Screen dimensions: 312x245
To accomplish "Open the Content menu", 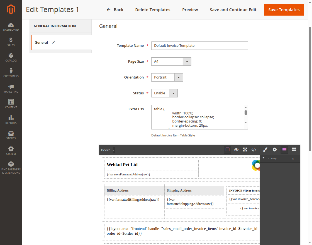I will pyautogui.click(x=11, y=104).
